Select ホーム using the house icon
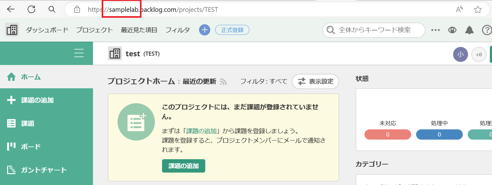The width and height of the screenshot is (492, 185). click(12, 76)
